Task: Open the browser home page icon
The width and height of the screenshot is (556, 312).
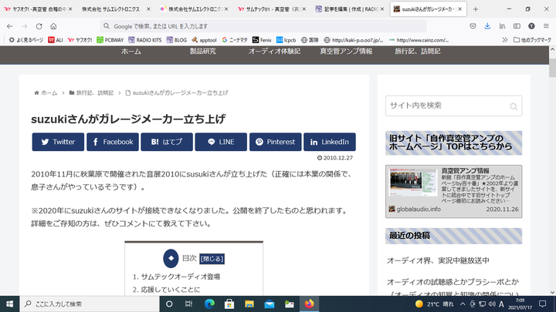Action: click(53, 26)
